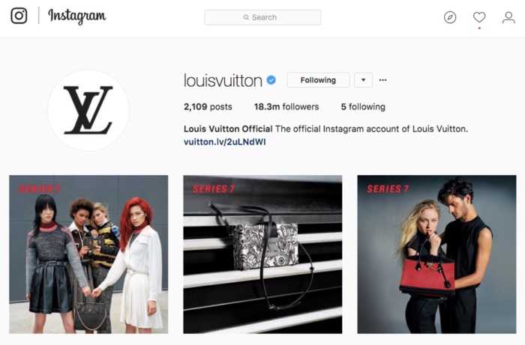
Task: Toggle the Following button
Action: (318, 80)
